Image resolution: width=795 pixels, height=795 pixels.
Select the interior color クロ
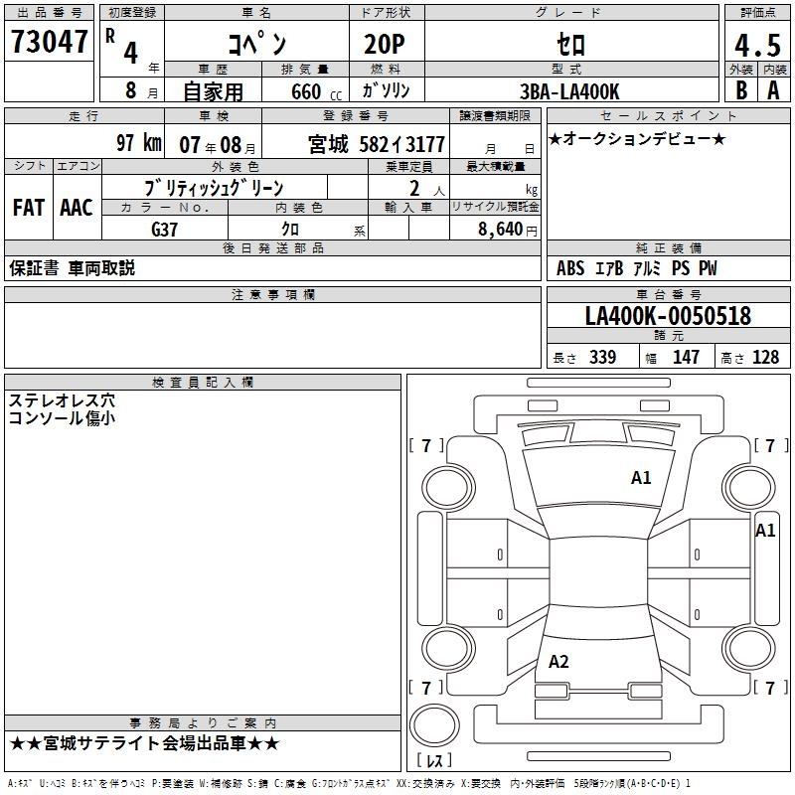[x=290, y=230]
